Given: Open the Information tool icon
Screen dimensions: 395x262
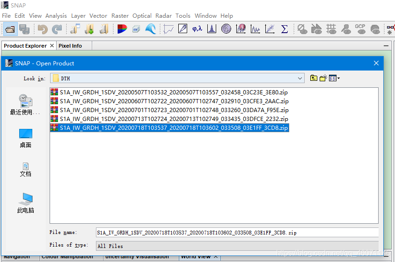Looking at the screenshot, I should (226, 29).
